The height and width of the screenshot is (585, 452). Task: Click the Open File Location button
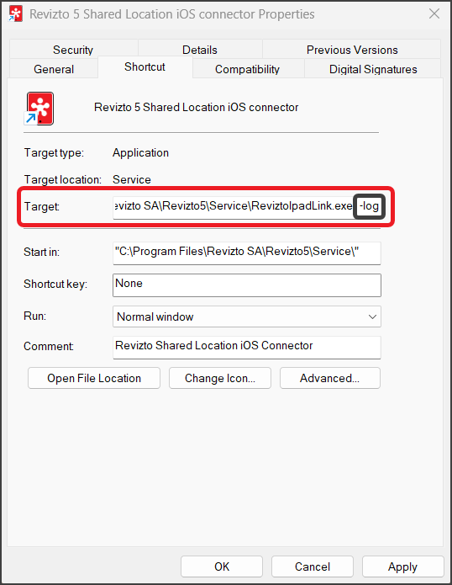pyautogui.click(x=94, y=378)
